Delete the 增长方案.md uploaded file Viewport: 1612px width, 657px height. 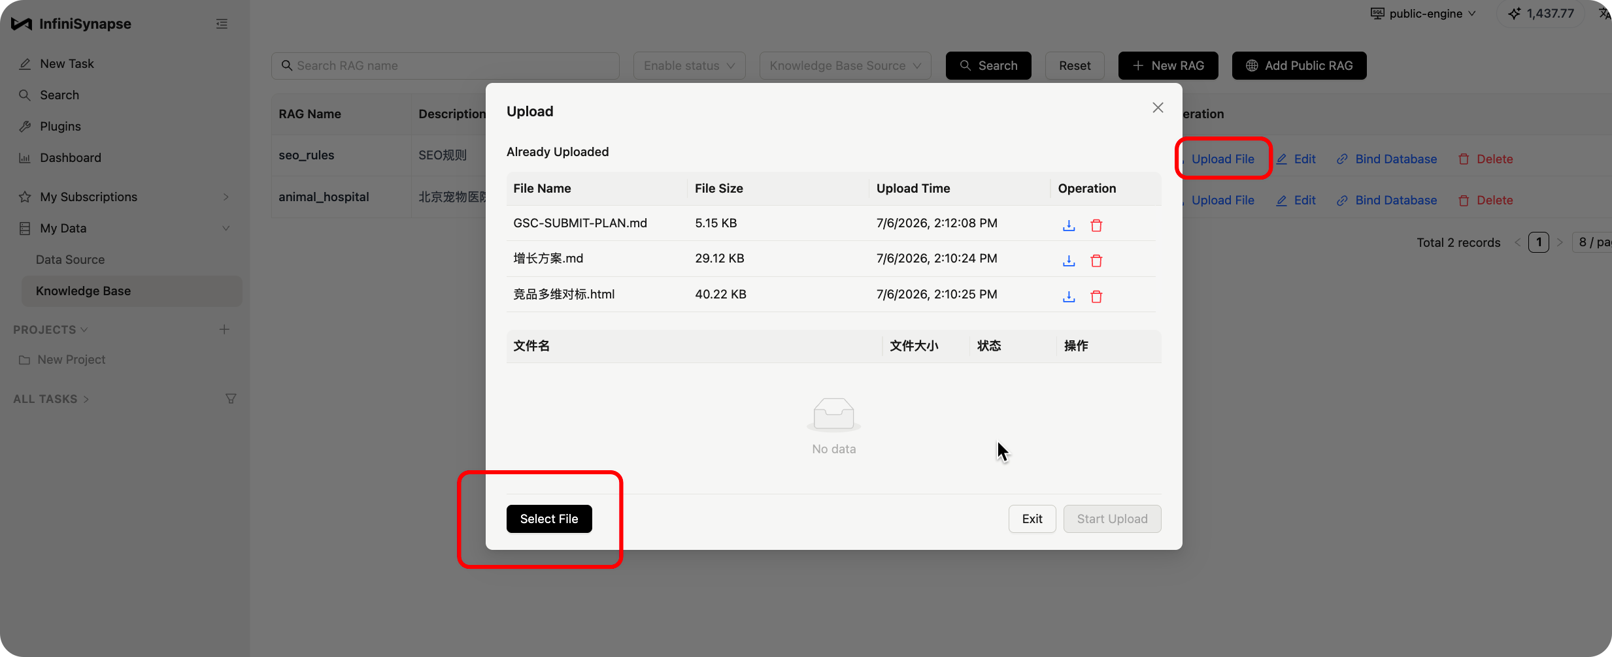1096,261
